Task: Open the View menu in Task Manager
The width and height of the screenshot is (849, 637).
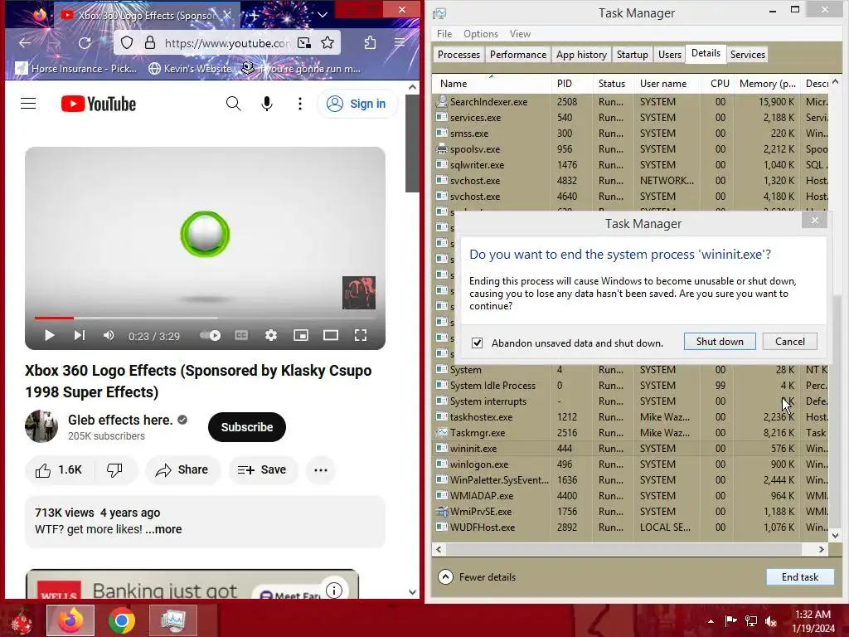Action: (x=520, y=33)
